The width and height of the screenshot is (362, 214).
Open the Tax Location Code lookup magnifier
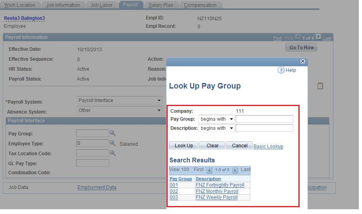[x=113, y=153]
